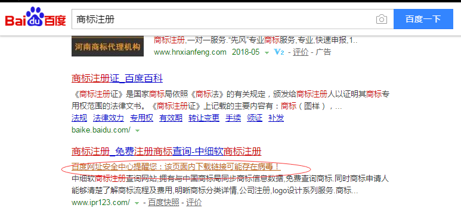
Task: Focus the search box containing 商标注册
Action: (232, 19)
